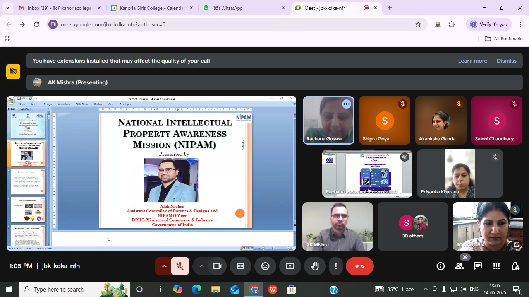
Task: Close the WhatsApp tab
Action: pyautogui.click(x=283, y=8)
